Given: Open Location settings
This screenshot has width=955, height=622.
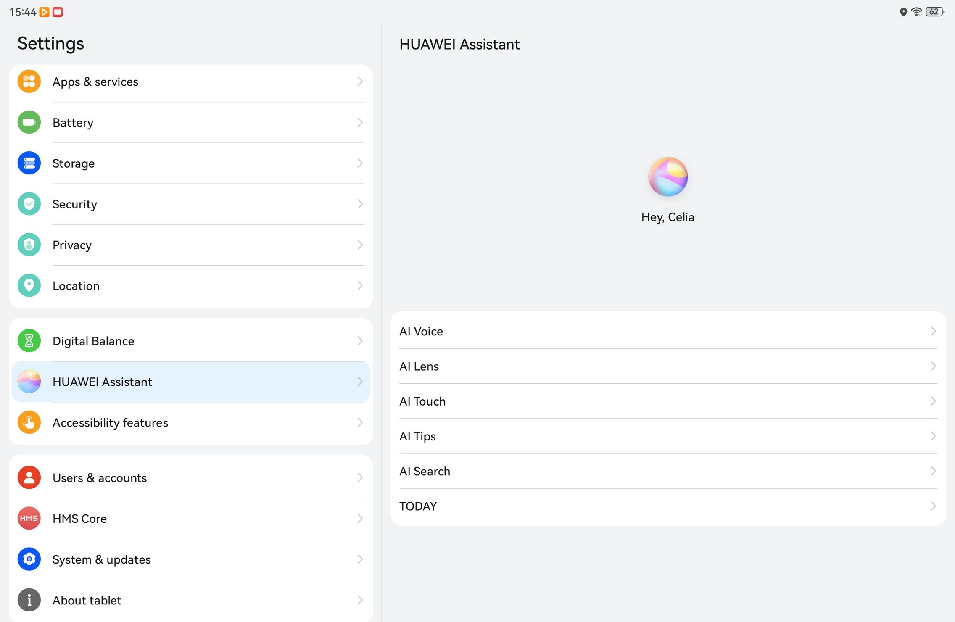Looking at the screenshot, I should 191,286.
